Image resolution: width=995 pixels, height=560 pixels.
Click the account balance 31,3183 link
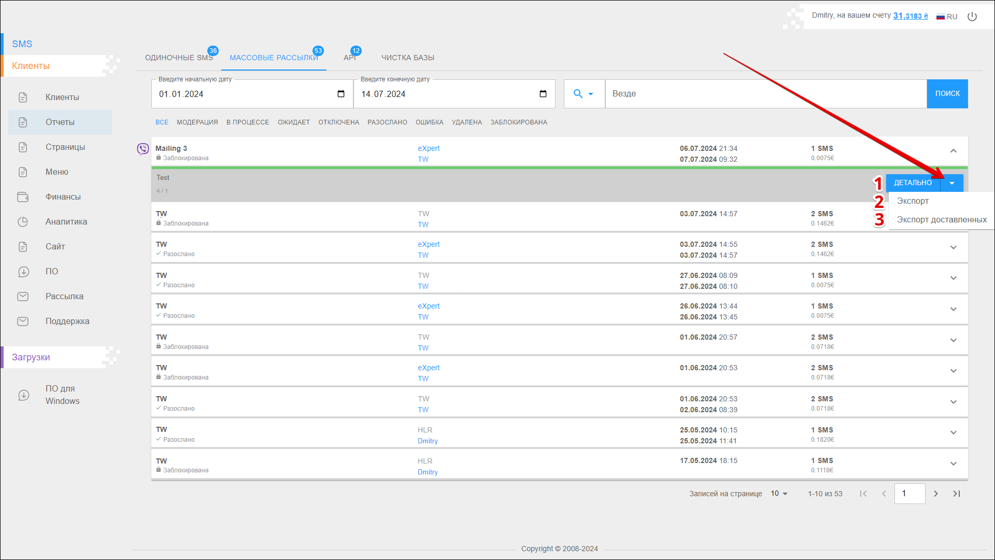click(x=910, y=16)
